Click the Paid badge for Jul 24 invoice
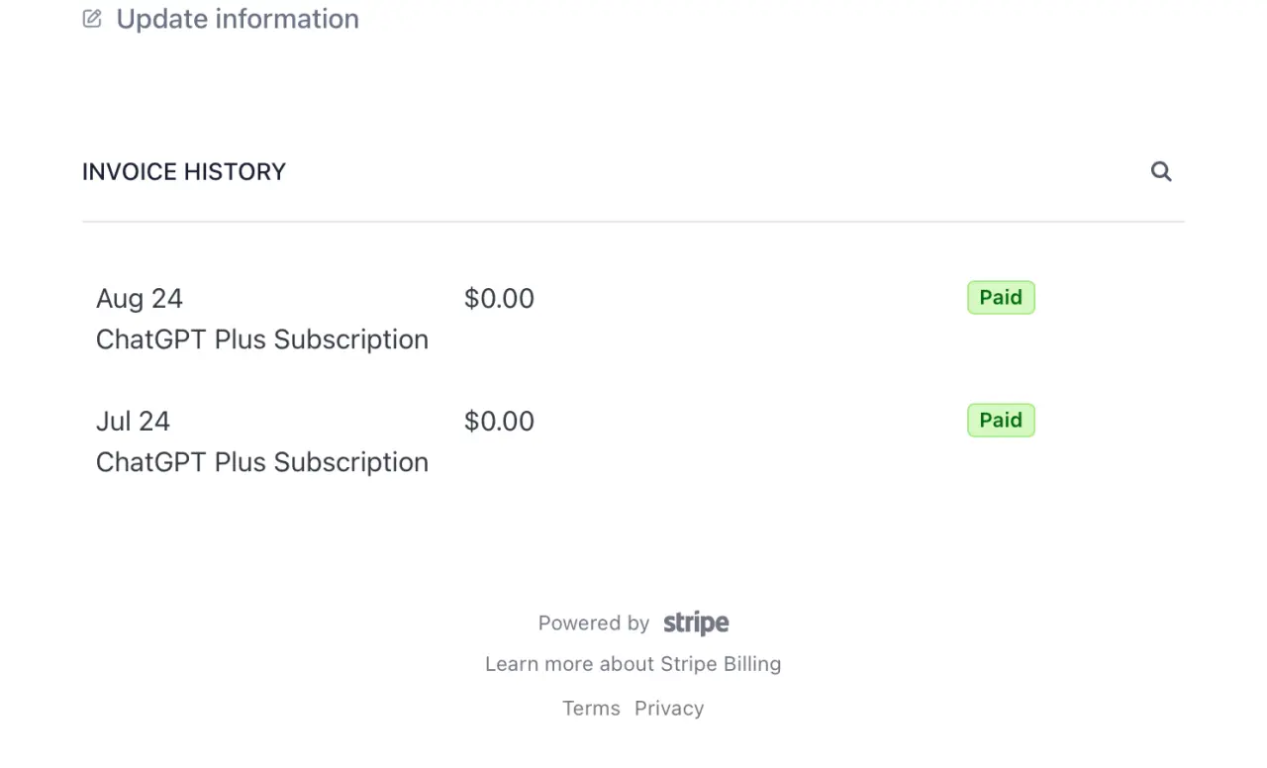 click(x=1001, y=421)
